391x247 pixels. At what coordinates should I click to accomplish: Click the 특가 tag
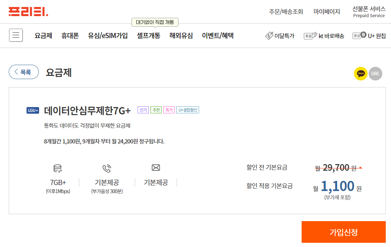(x=169, y=110)
